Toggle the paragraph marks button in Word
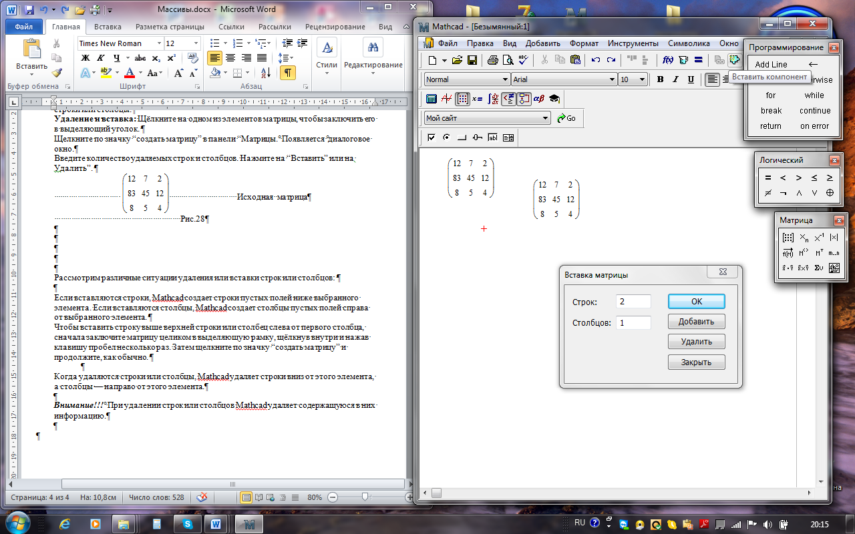Viewport: 855px width, 534px height. coord(287,73)
